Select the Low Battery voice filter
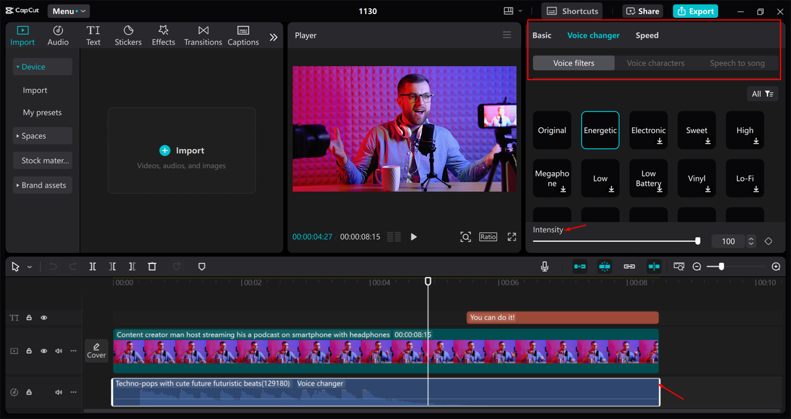791x419 pixels. pos(648,178)
